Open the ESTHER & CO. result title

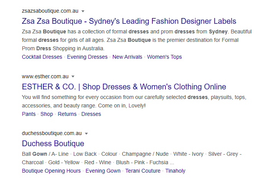point(124,86)
